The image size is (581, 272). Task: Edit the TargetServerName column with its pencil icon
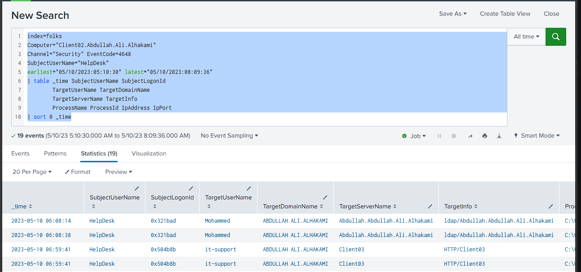click(430, 206)
